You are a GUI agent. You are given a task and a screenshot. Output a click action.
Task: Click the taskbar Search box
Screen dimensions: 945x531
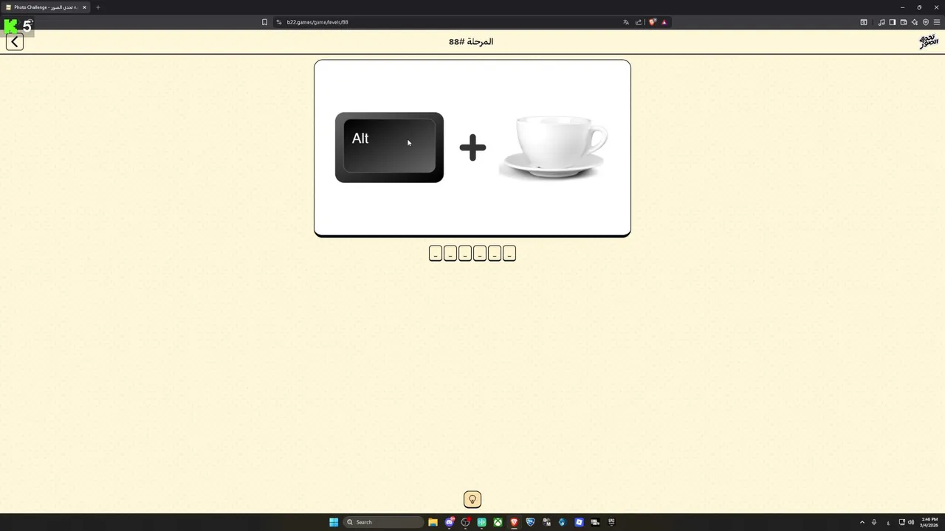(x=383, y=522)
